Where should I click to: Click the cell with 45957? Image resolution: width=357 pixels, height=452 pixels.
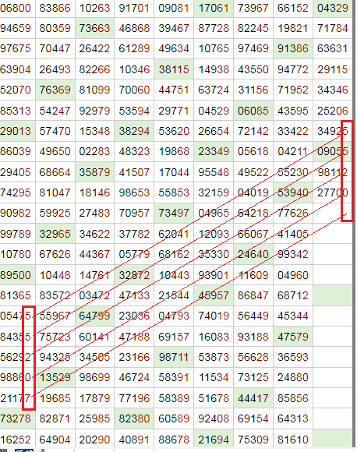coord(214,295)
